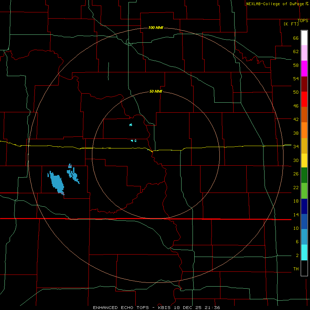This screenshot has height=310, width=310.
Task: Click the 50 legend value label
Action: (296, 92)
